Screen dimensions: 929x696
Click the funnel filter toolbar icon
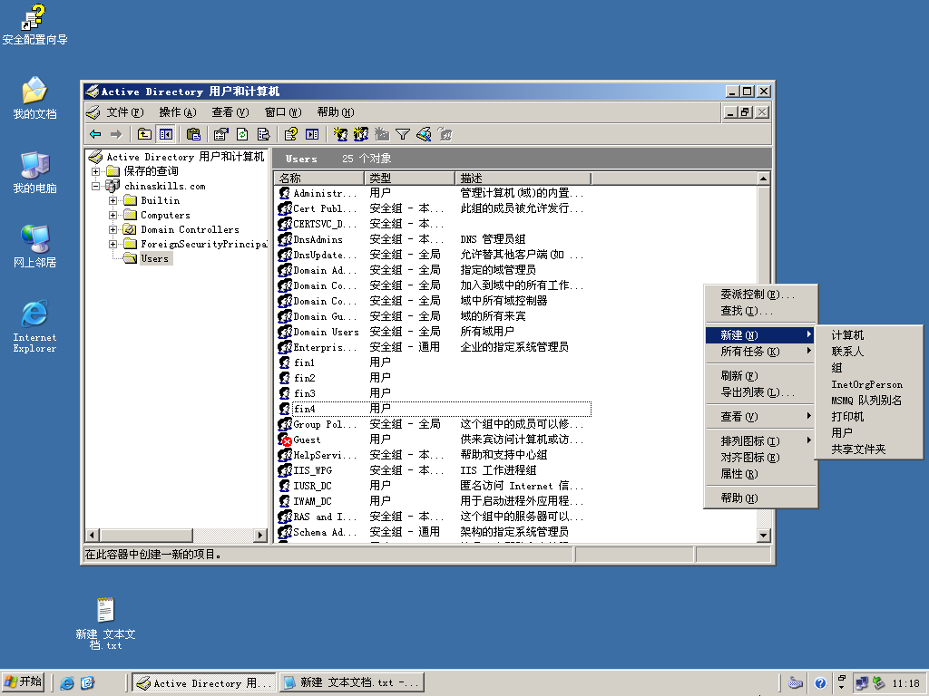pos(403,134)
